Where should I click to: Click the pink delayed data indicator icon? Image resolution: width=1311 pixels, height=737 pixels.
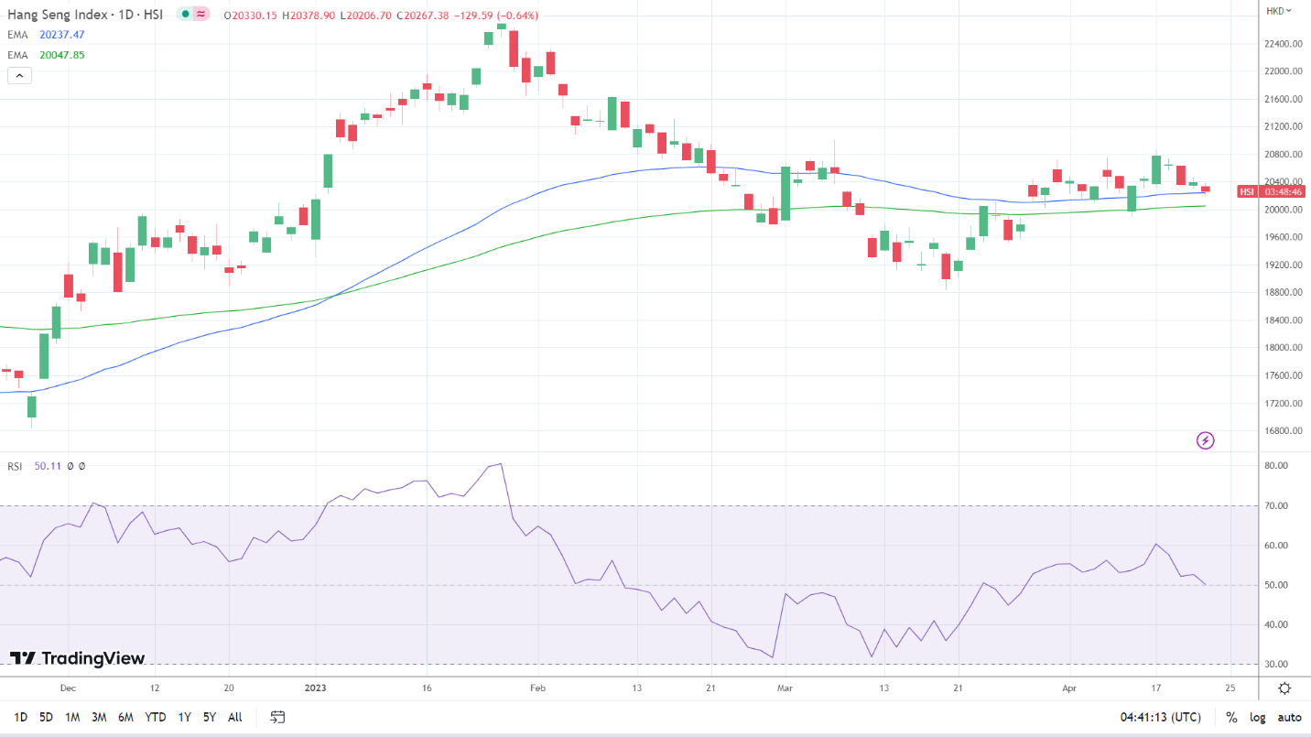[x=200, y=15]
